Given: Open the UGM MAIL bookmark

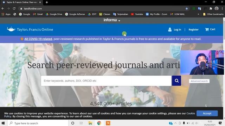Looking at the screenshot, I should pyautogui.click(x=177, y=14).
